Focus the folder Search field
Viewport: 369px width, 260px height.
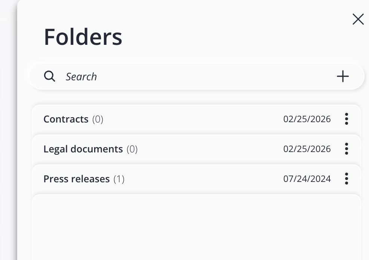point(187,77)
